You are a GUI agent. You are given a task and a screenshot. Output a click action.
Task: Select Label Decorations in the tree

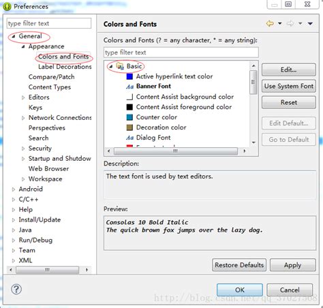coord(65,67)
